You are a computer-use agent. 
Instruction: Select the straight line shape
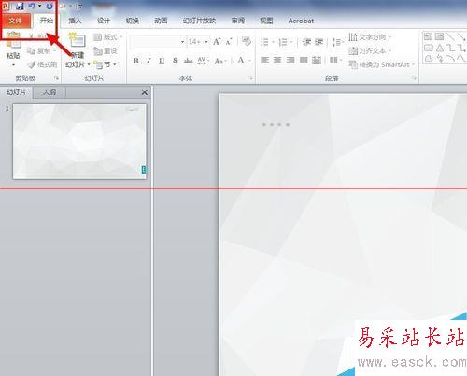[x=451, y=36]
